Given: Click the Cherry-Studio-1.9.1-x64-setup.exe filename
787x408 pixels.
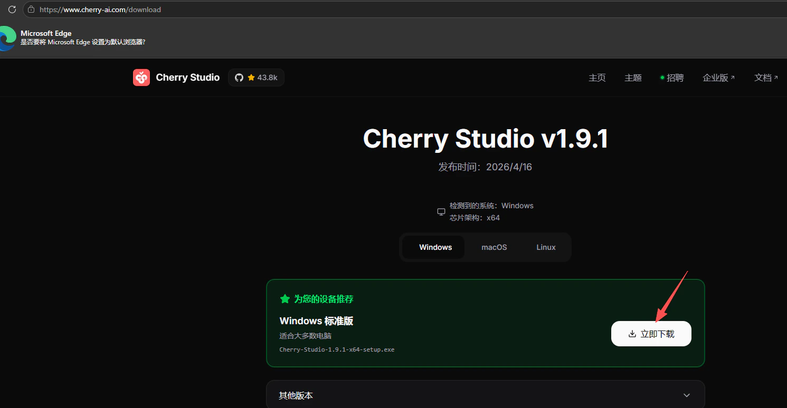Looking at the screenshot, I should [x=337, y=349].
